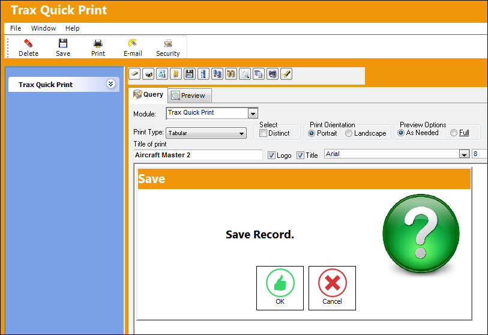The height and width of the screenshot is (335, 488).
Task: Click the Trax Quick Print sidebar header text
Action: 46,85
